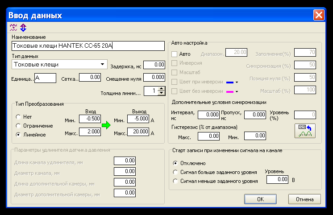
Task: Click the Задержка, мс field
Action: pyautogui.click(x=154, y=65)
